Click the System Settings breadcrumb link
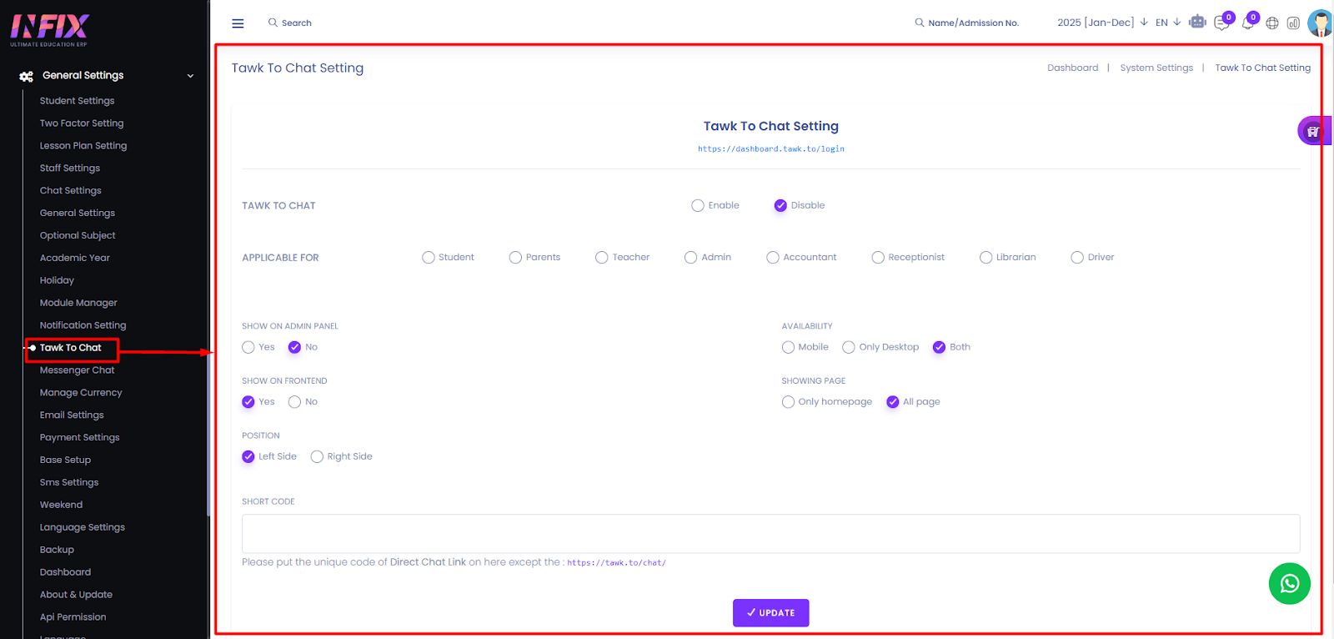1334x639 pixels. tap(1156, 68)
